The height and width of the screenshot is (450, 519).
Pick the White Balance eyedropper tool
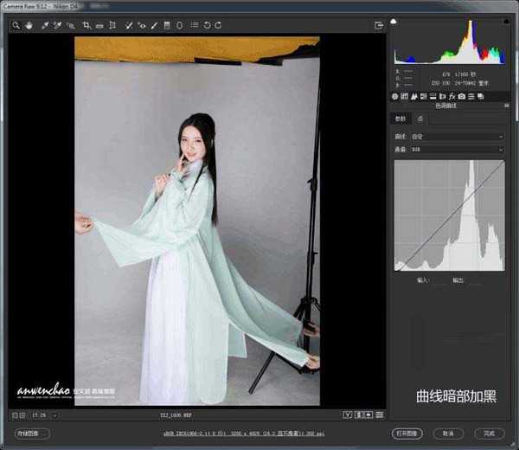45,25
